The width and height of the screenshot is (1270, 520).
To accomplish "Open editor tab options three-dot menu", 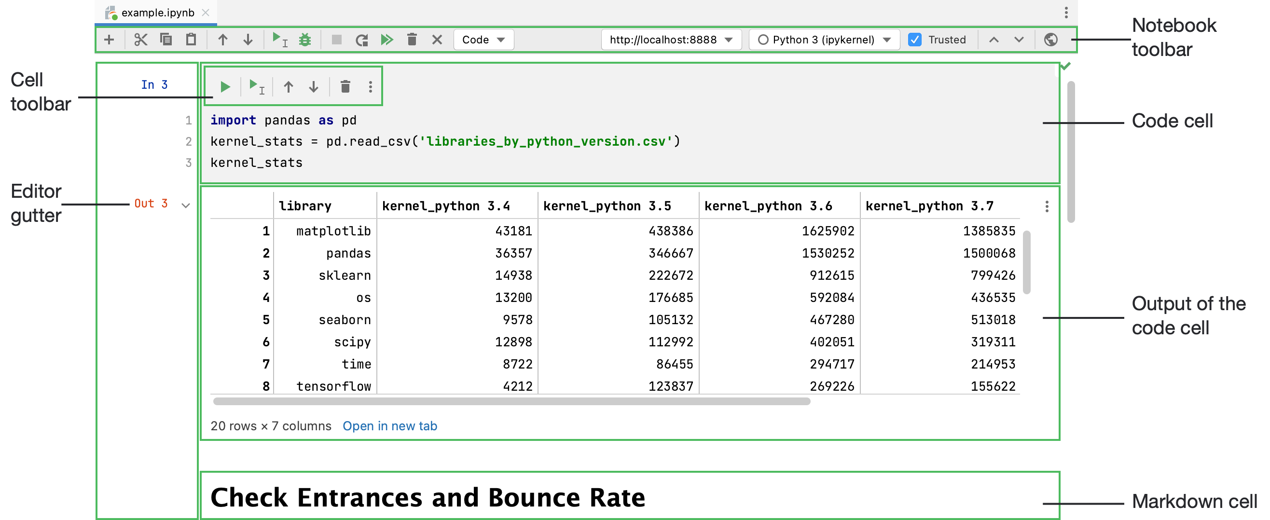I will click(x=1066, y=13).
